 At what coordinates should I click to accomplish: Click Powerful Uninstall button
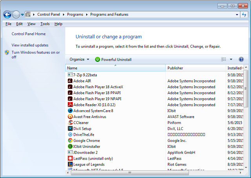[113, 60]
